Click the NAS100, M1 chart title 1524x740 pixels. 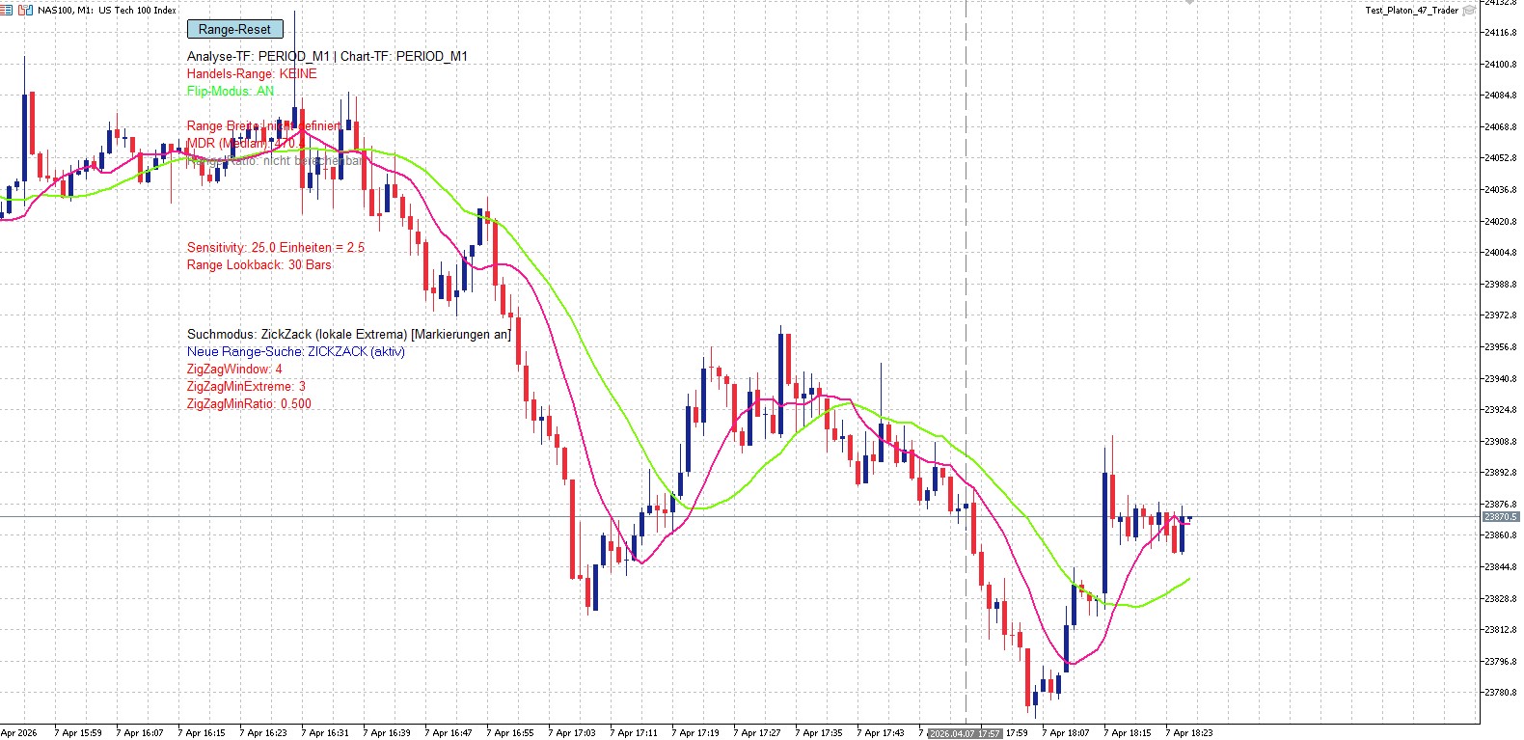pos(107,10)
